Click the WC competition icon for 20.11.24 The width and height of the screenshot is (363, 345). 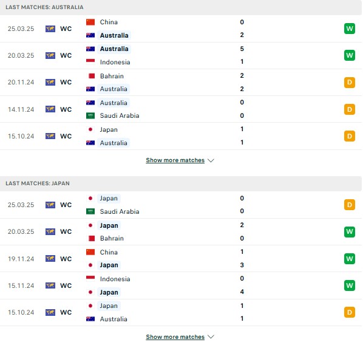pyautogui.click(x=50, y=82)
